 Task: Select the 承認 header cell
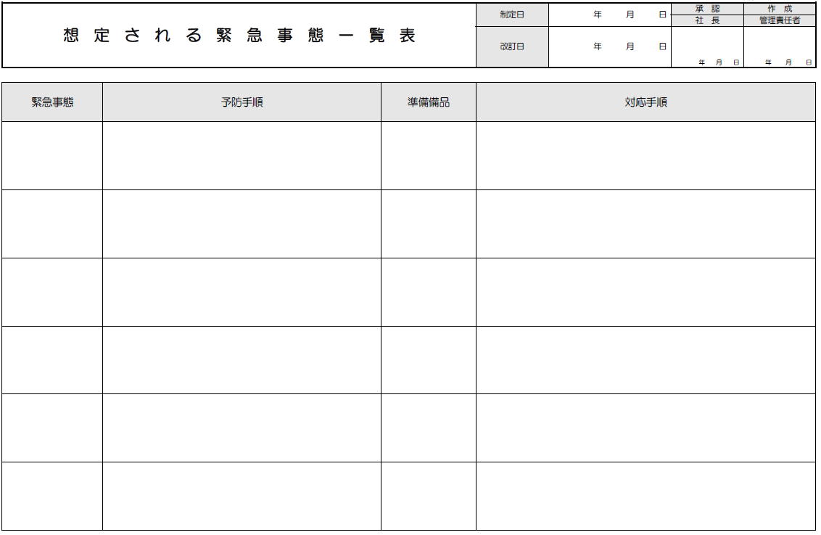click(x=707, y=9)
